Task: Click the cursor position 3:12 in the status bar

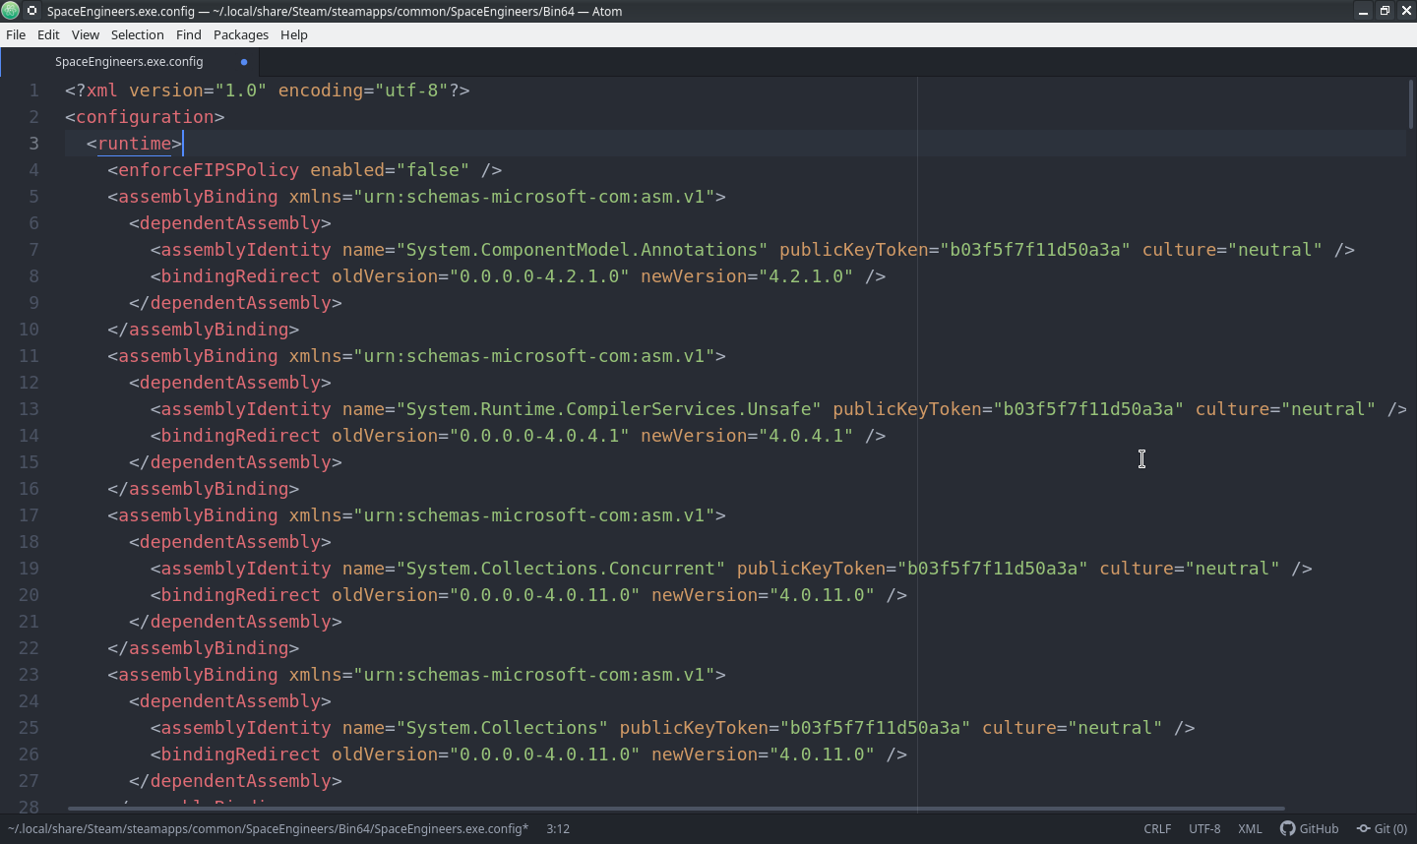Action: (x=558, y=828)
